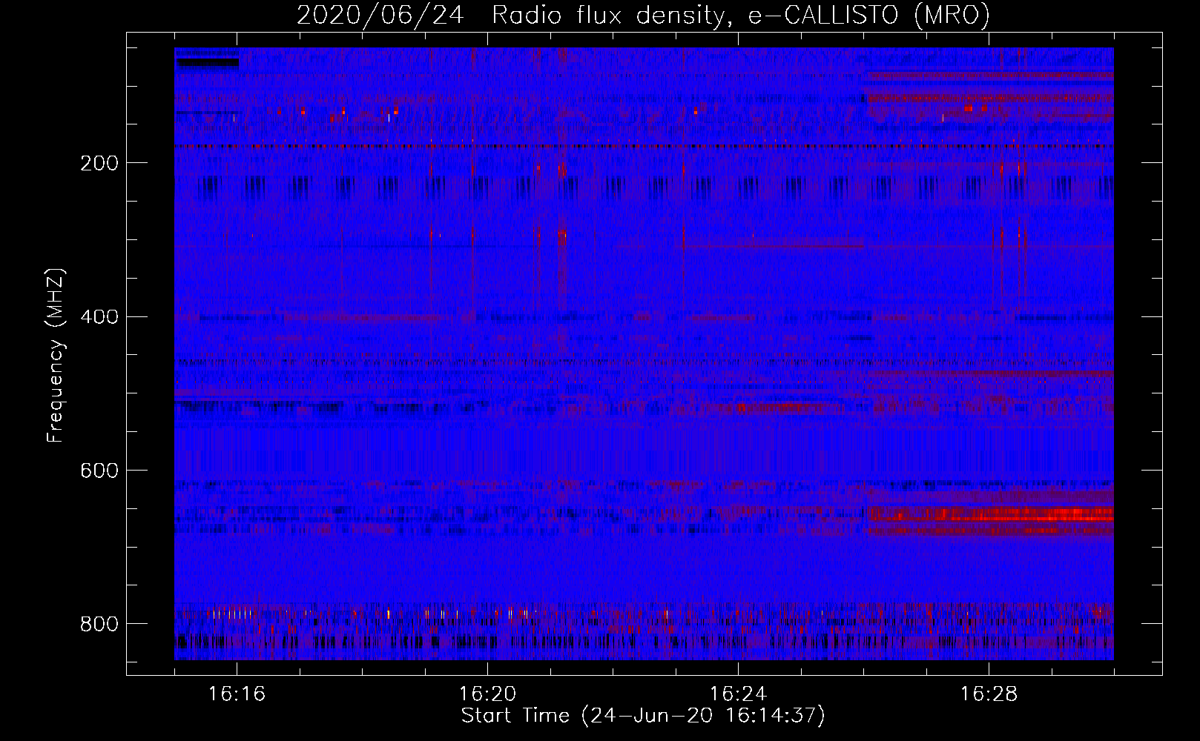Viewport: 1200px width, 741px height.
Task: Click the 'Frequency (MHZ)' axis label
Action: [x=56, y=356]
